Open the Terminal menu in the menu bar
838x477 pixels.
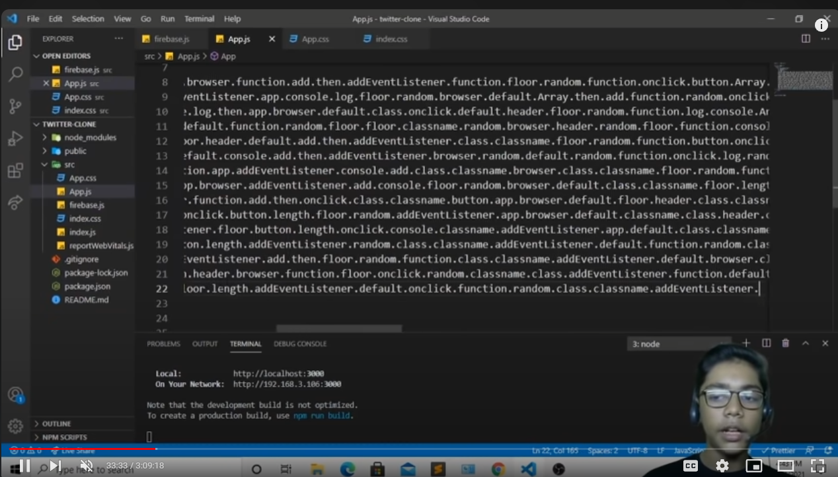(x=199, y=18)
